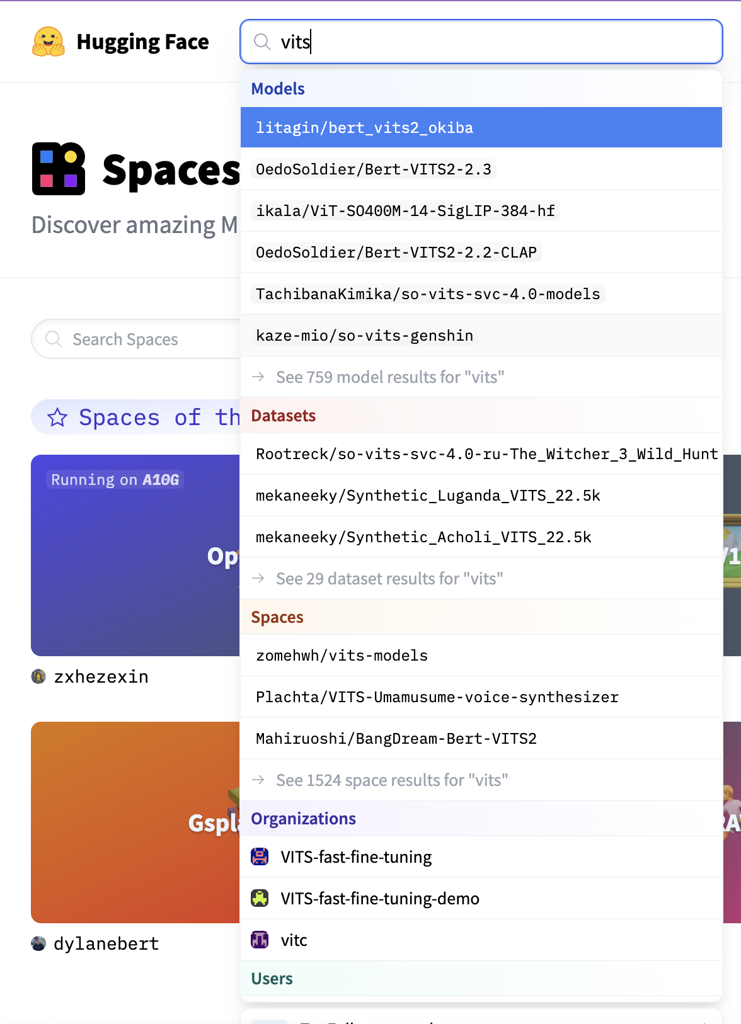Screen dimensions: 741x1024
Task: Open VITS-fast-fine-tuning organization
Action: tap(481, 856)
